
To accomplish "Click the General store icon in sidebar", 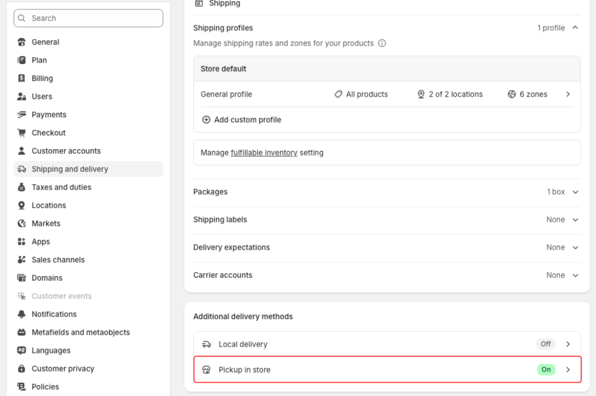I will click(x=22, y=42).
